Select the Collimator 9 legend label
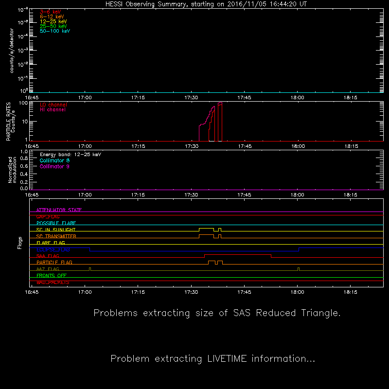 [54, 166]
